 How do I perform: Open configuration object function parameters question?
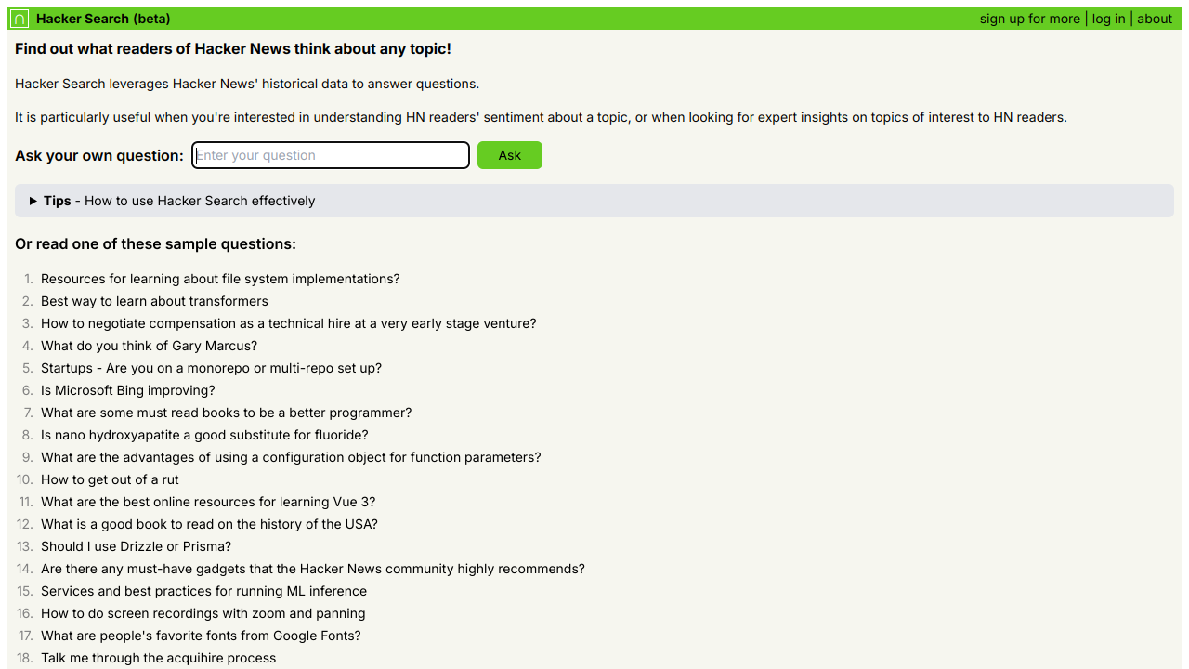click(x=291, y=457)
